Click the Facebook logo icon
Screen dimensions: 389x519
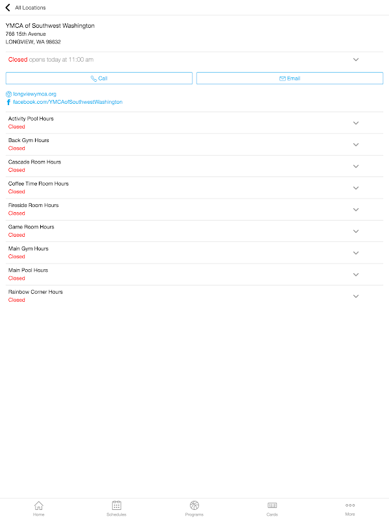pyautogui.click(x=8, y=103)
